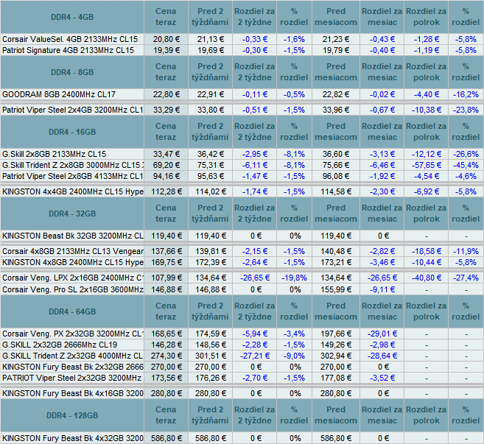This screenshot has width=484, height=444.
Task: Click Patriot Viper Steel 2x4GB 3200MHz name
Action: (72, 110)
